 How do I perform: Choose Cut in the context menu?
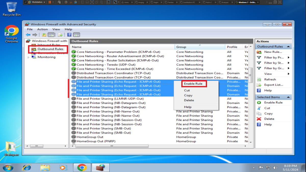(187, 90)
